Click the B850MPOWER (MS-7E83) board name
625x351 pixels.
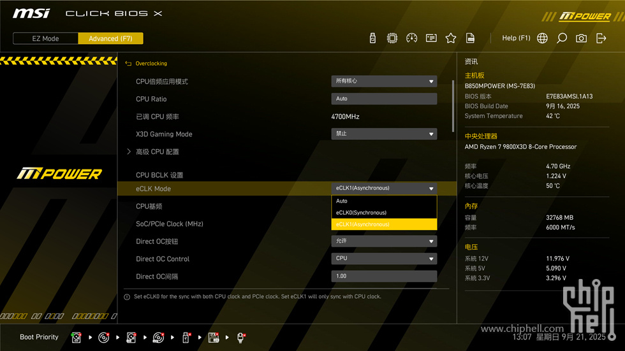500,86
